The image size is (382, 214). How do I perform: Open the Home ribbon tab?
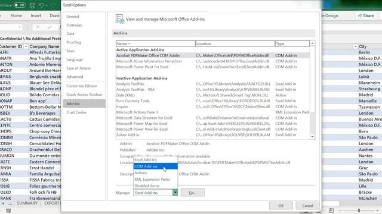pyautogui.click(x=16, y=15)
